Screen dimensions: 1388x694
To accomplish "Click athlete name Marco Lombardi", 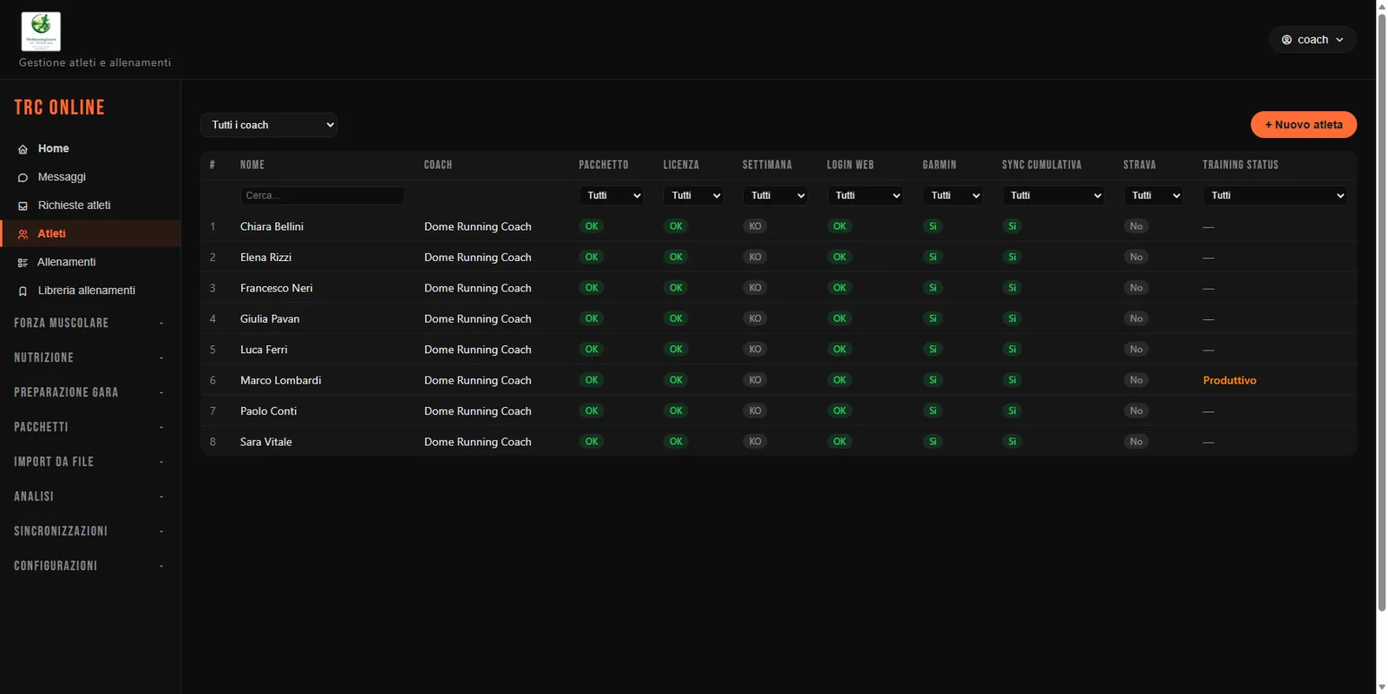I will (x=280, y=381).
